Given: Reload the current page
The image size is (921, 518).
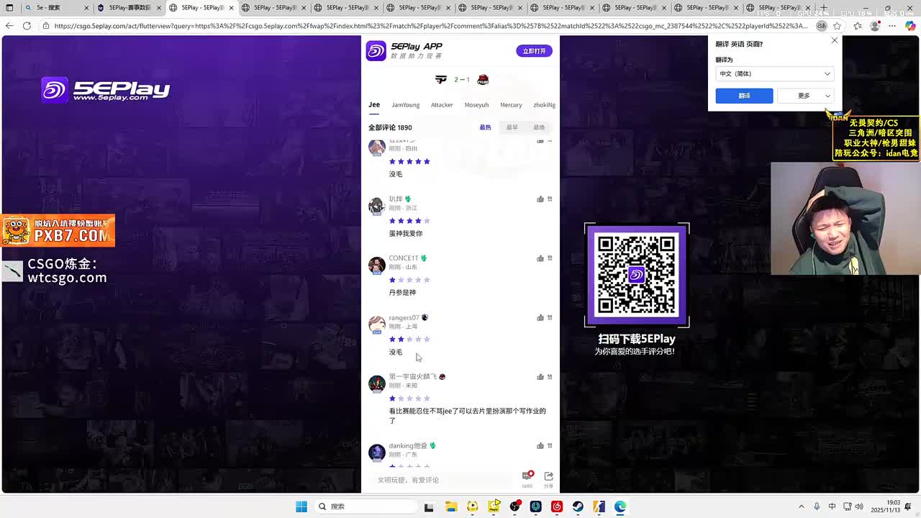Looking at the screenshot, I should [x=27, y=25].
